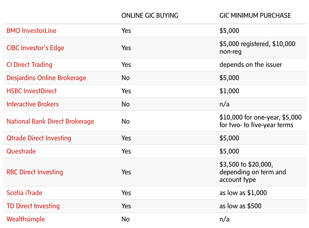Visit the Scotia iTrade link

pyautogui.click(x=24, y=193)
